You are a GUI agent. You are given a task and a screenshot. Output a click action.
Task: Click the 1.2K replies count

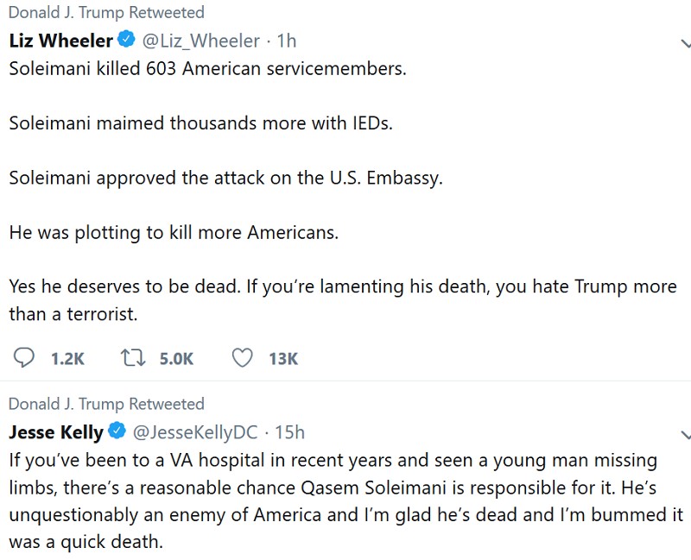click(67, 359)
